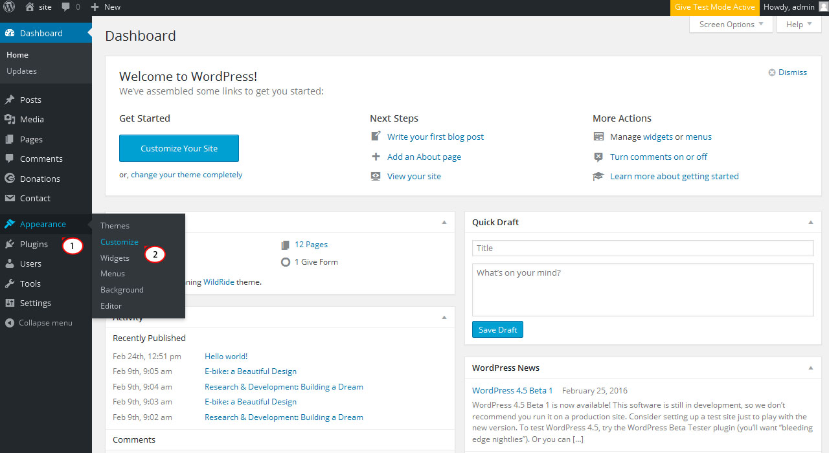Click the pages icon beside 12 Pages
This screenshot has width=829, height=453.
point(286,245)
